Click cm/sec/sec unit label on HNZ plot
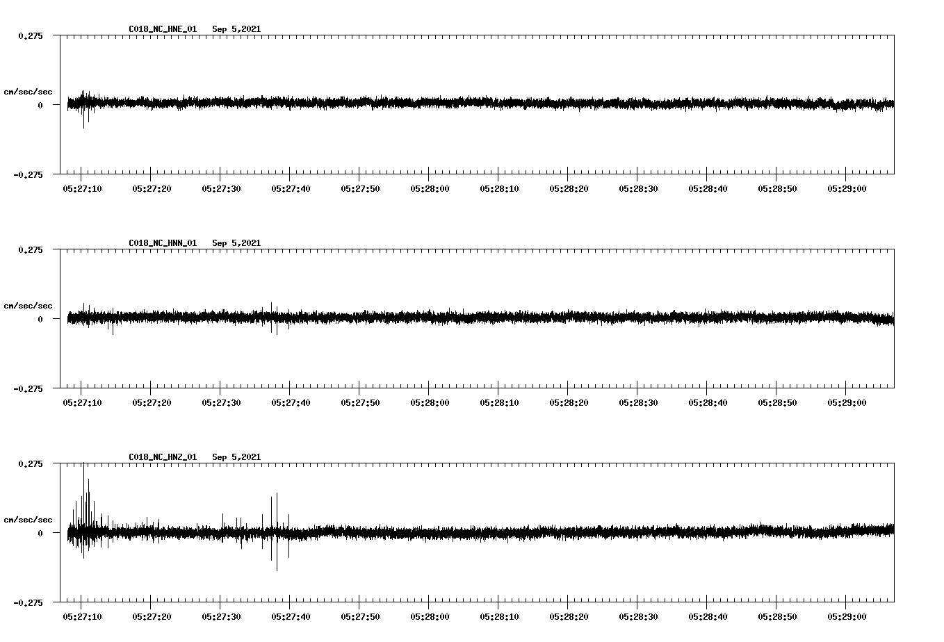 pos(28,520)
